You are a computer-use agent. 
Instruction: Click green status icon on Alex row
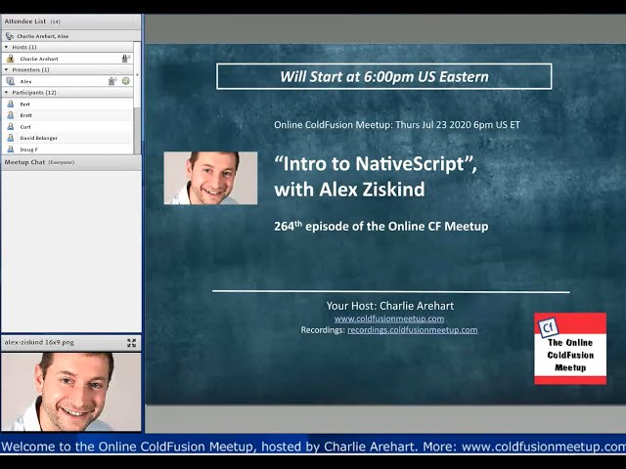click(126, 81)
